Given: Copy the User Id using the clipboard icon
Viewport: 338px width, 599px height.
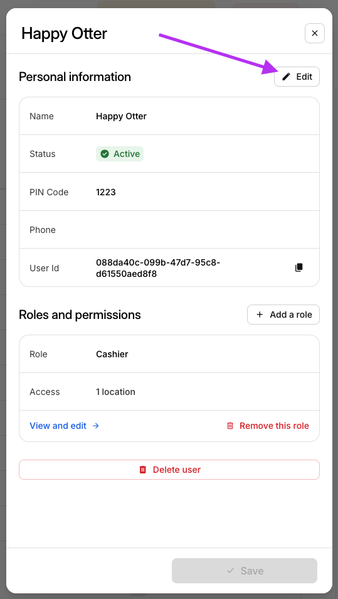Looking at the screenshot, I should [x=299, y=267].
